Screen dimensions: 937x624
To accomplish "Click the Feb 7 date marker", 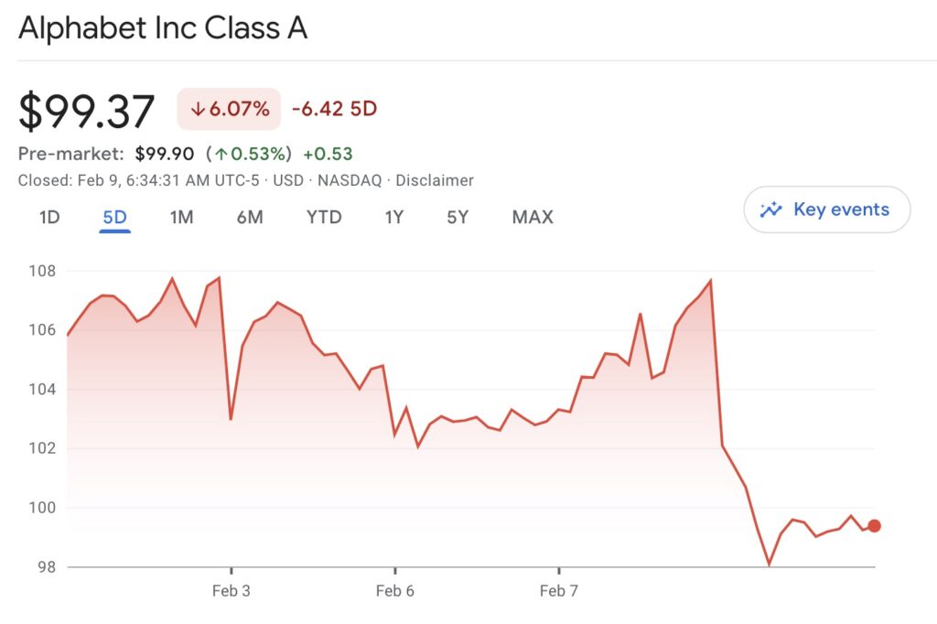I will point(558,591).
